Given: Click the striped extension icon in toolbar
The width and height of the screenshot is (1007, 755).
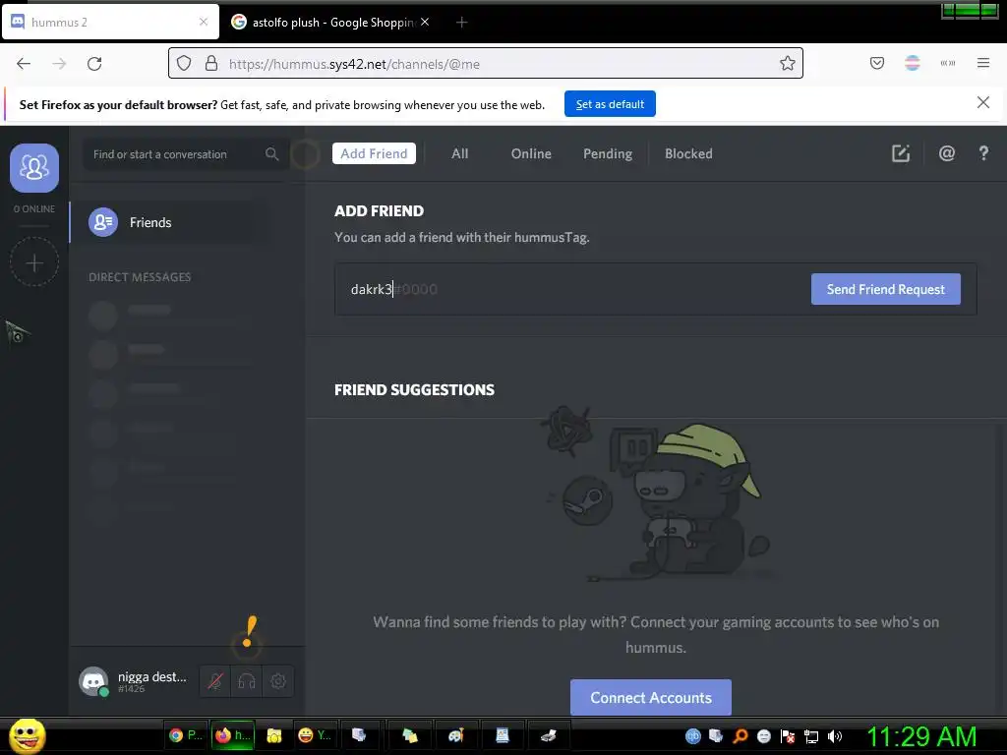Looking at the screenshot, I should (x=912, y=63).
